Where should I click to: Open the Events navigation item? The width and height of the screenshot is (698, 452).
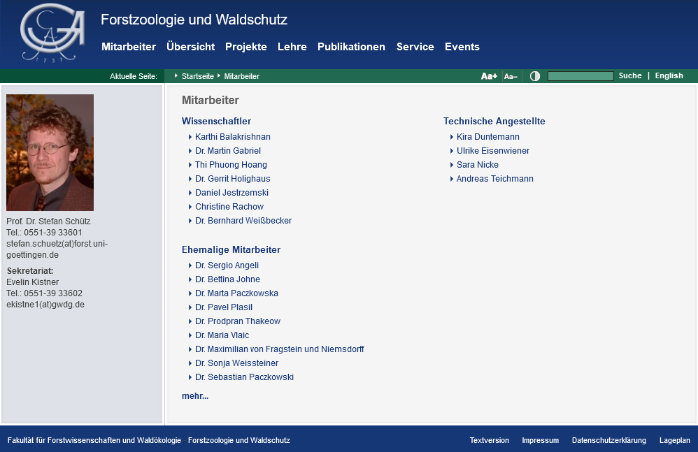tap(462, 47)
